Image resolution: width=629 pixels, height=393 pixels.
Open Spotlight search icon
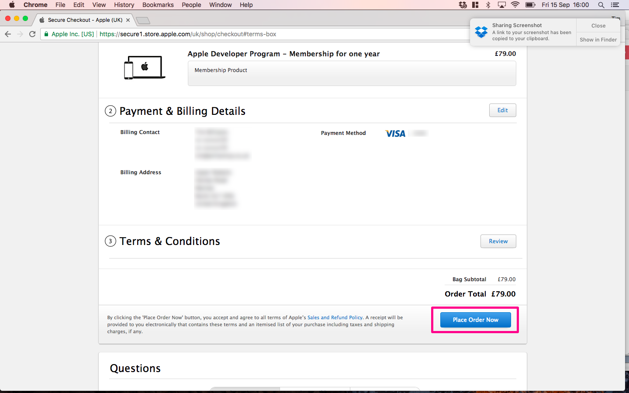point(601,5)
